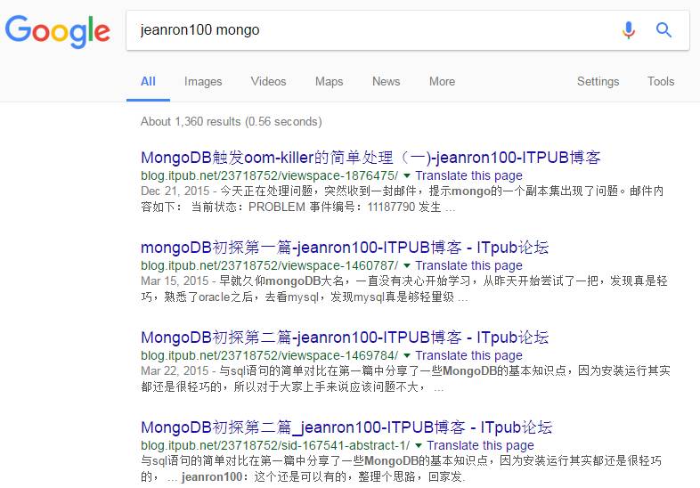Open the mongoDB初探第一篇 result title
The image size is (700, 488).
click(345, 248)
